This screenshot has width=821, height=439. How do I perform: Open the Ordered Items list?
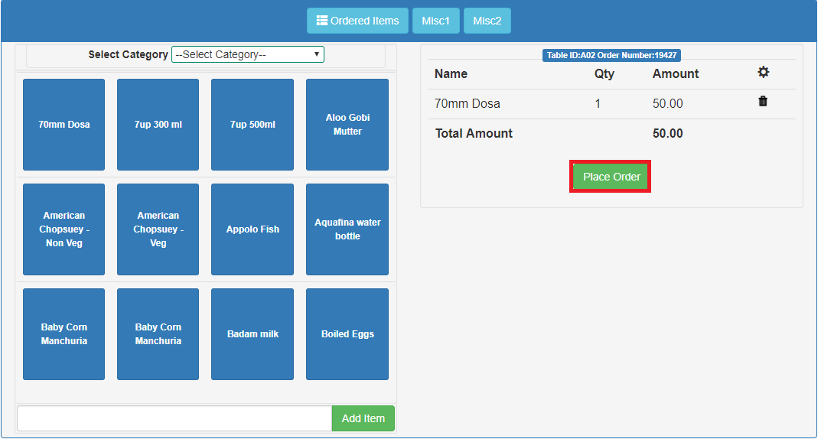[357, 21]
